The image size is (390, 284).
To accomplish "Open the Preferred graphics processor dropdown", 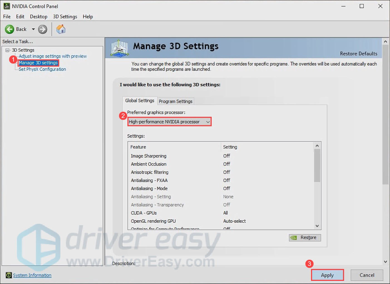I will [x=169, y=122].
